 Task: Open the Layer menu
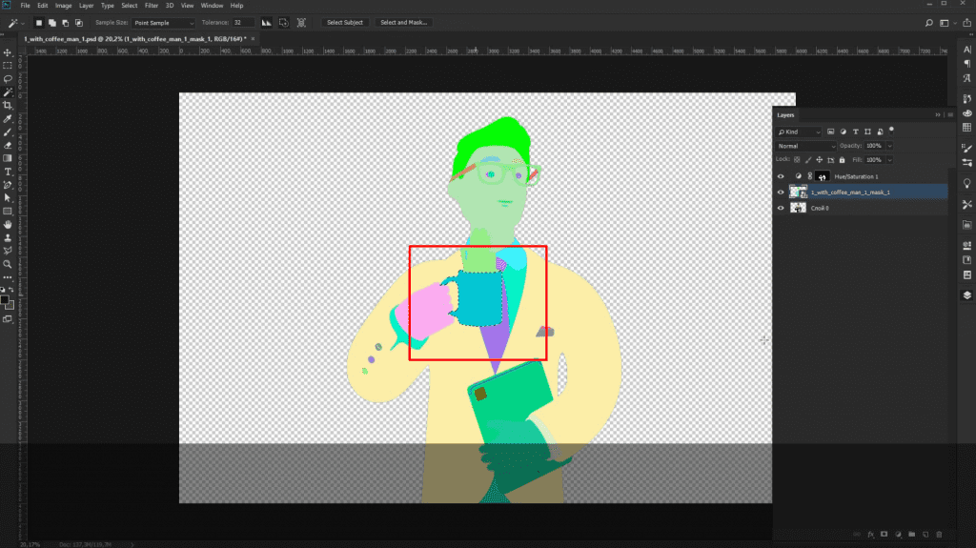coord(87,6)
